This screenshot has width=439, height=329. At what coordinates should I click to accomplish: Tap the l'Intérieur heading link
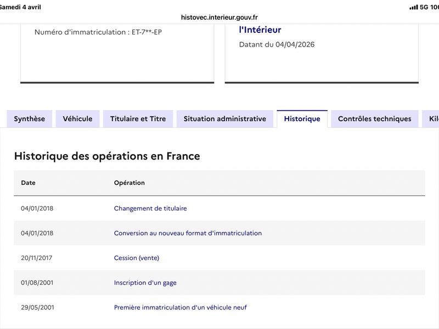click(x=260, y=30)
